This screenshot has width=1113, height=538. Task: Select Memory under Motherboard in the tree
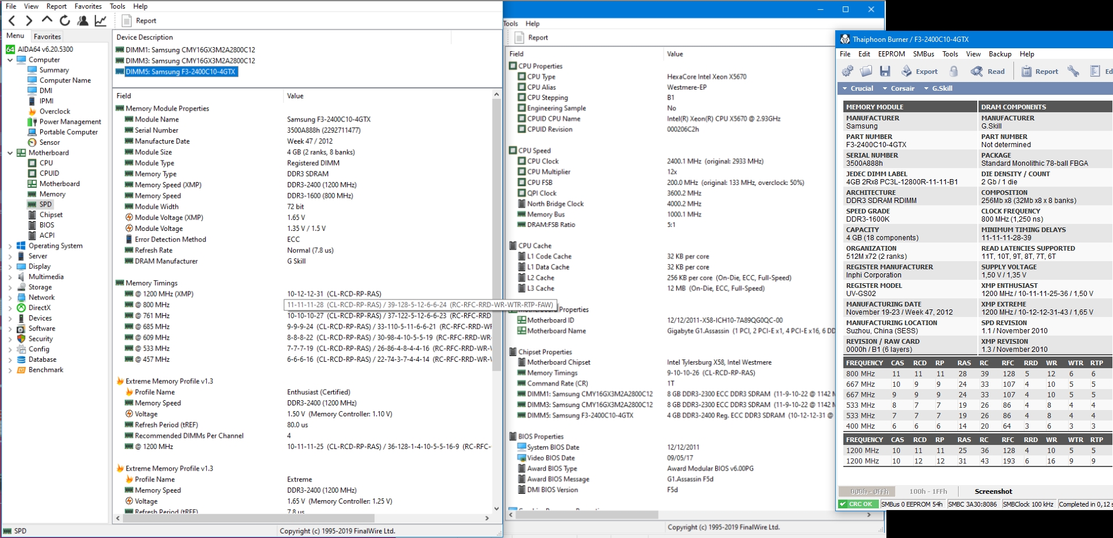[52, 194]
